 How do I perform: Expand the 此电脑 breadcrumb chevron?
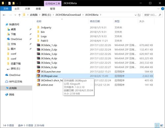click(40, 15)
